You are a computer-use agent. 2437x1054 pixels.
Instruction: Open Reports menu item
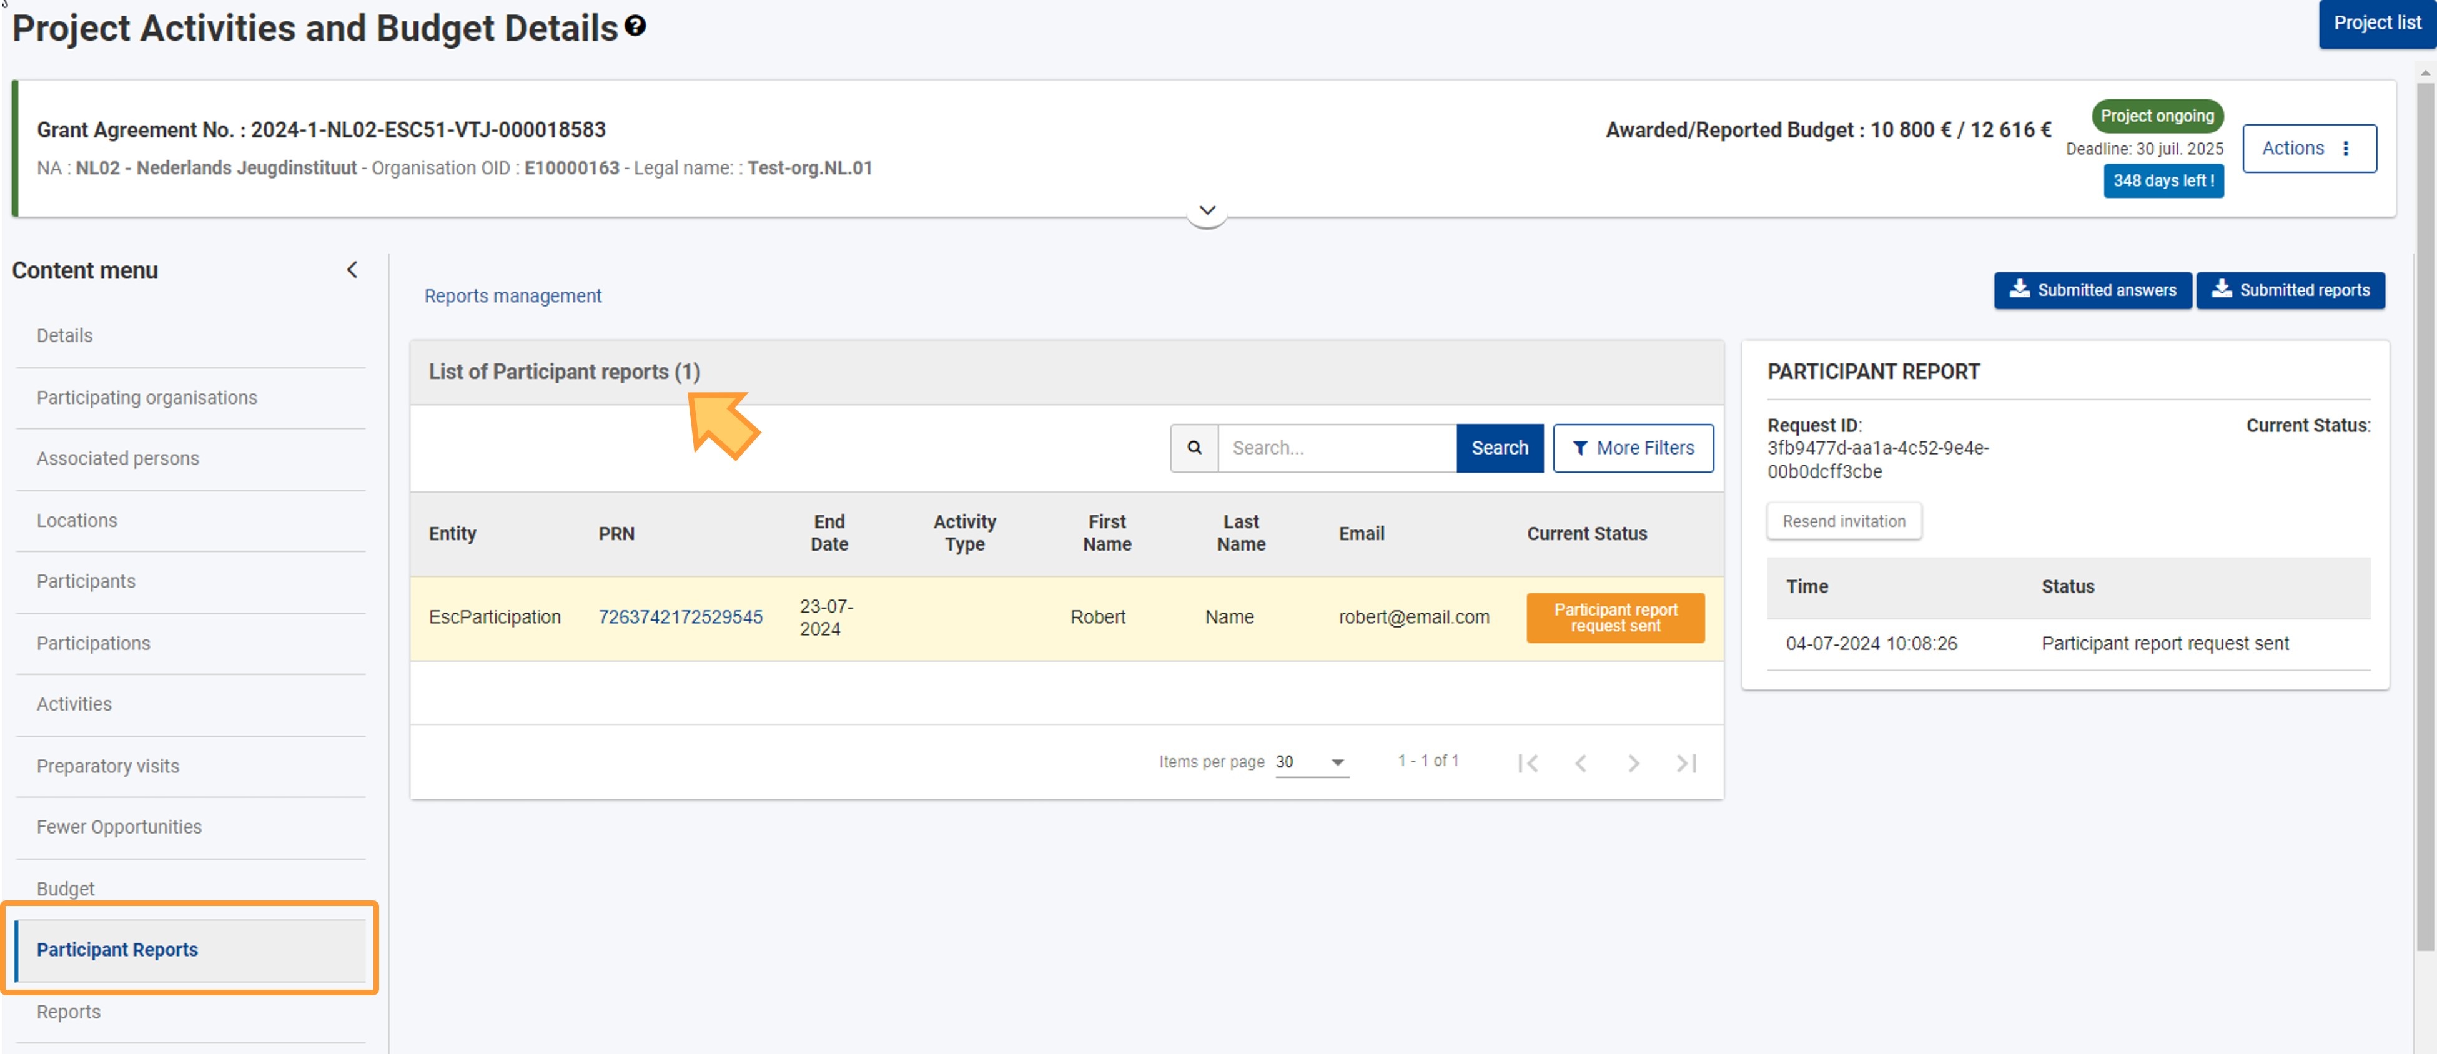(x=190, y=1012)
